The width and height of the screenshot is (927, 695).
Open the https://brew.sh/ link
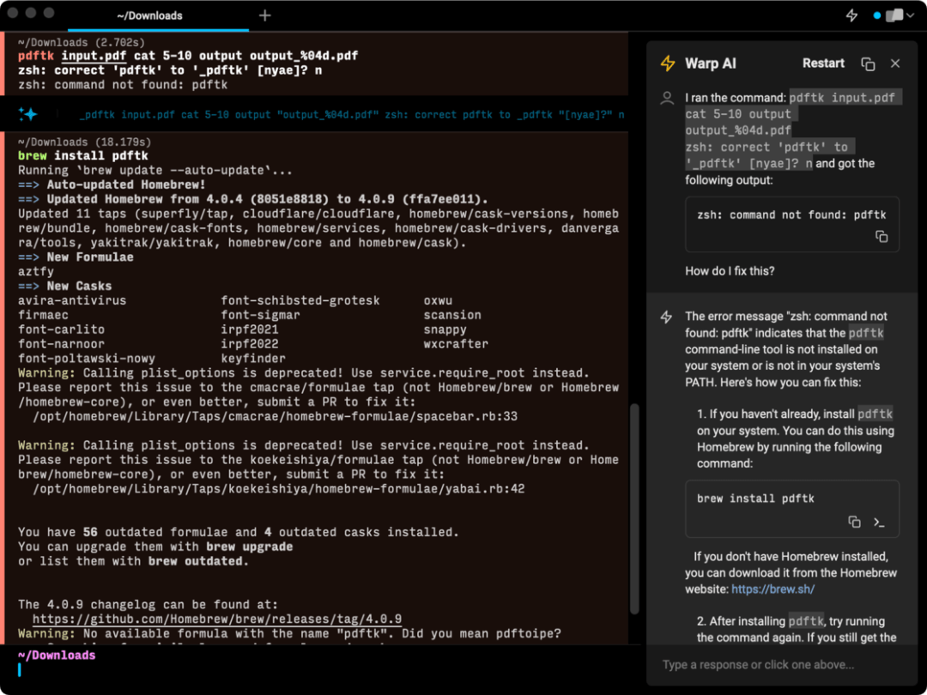click(772, 589)
